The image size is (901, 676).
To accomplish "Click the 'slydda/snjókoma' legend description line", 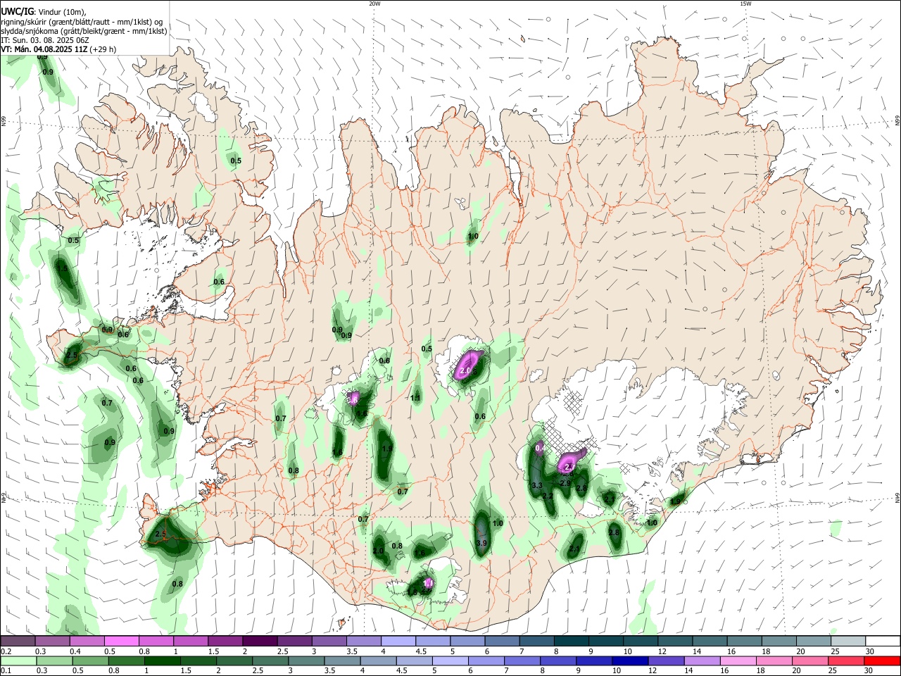I will coord(84,31).
